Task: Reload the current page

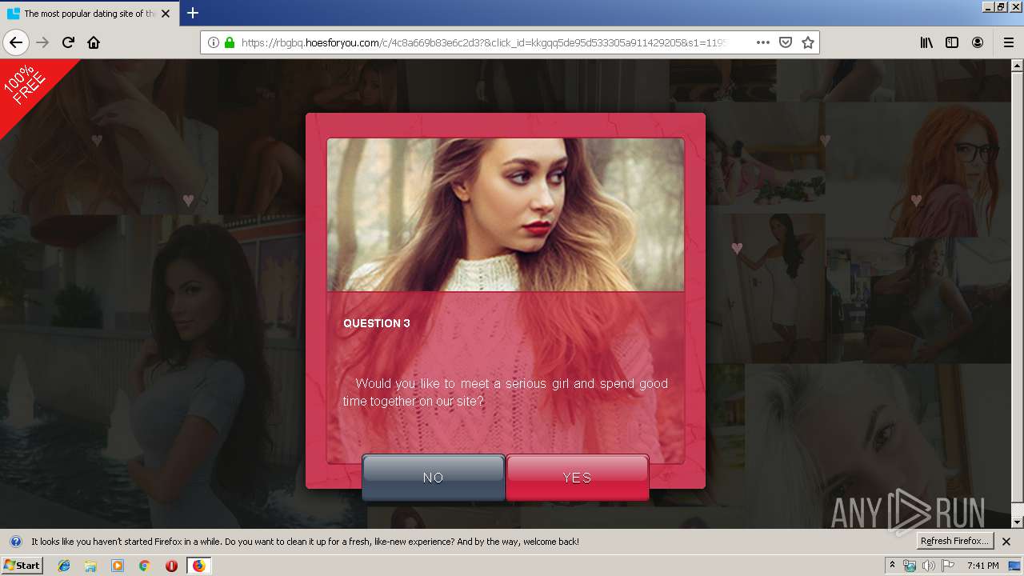Action: click(x=68, y=42)
